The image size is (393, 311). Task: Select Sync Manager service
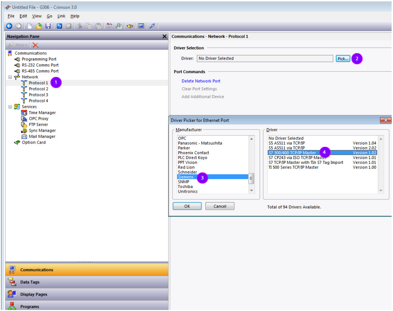(x=42, y=131)
